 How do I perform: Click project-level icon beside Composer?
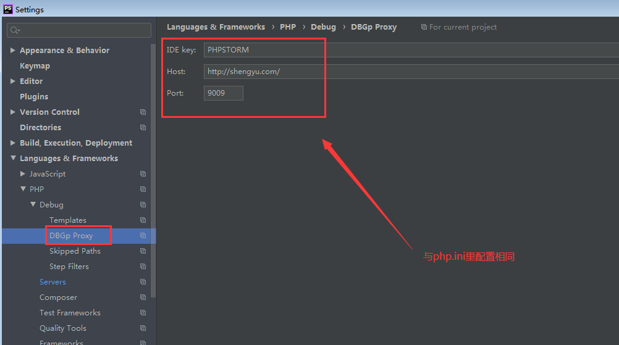[143, 297]
